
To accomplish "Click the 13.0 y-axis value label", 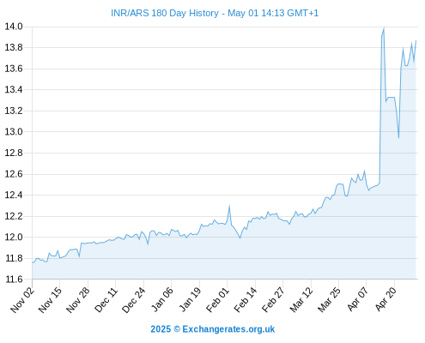I will [14, 132].
